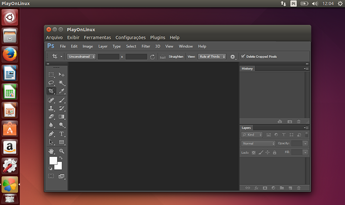Select the Brush tool

point(62,100)
